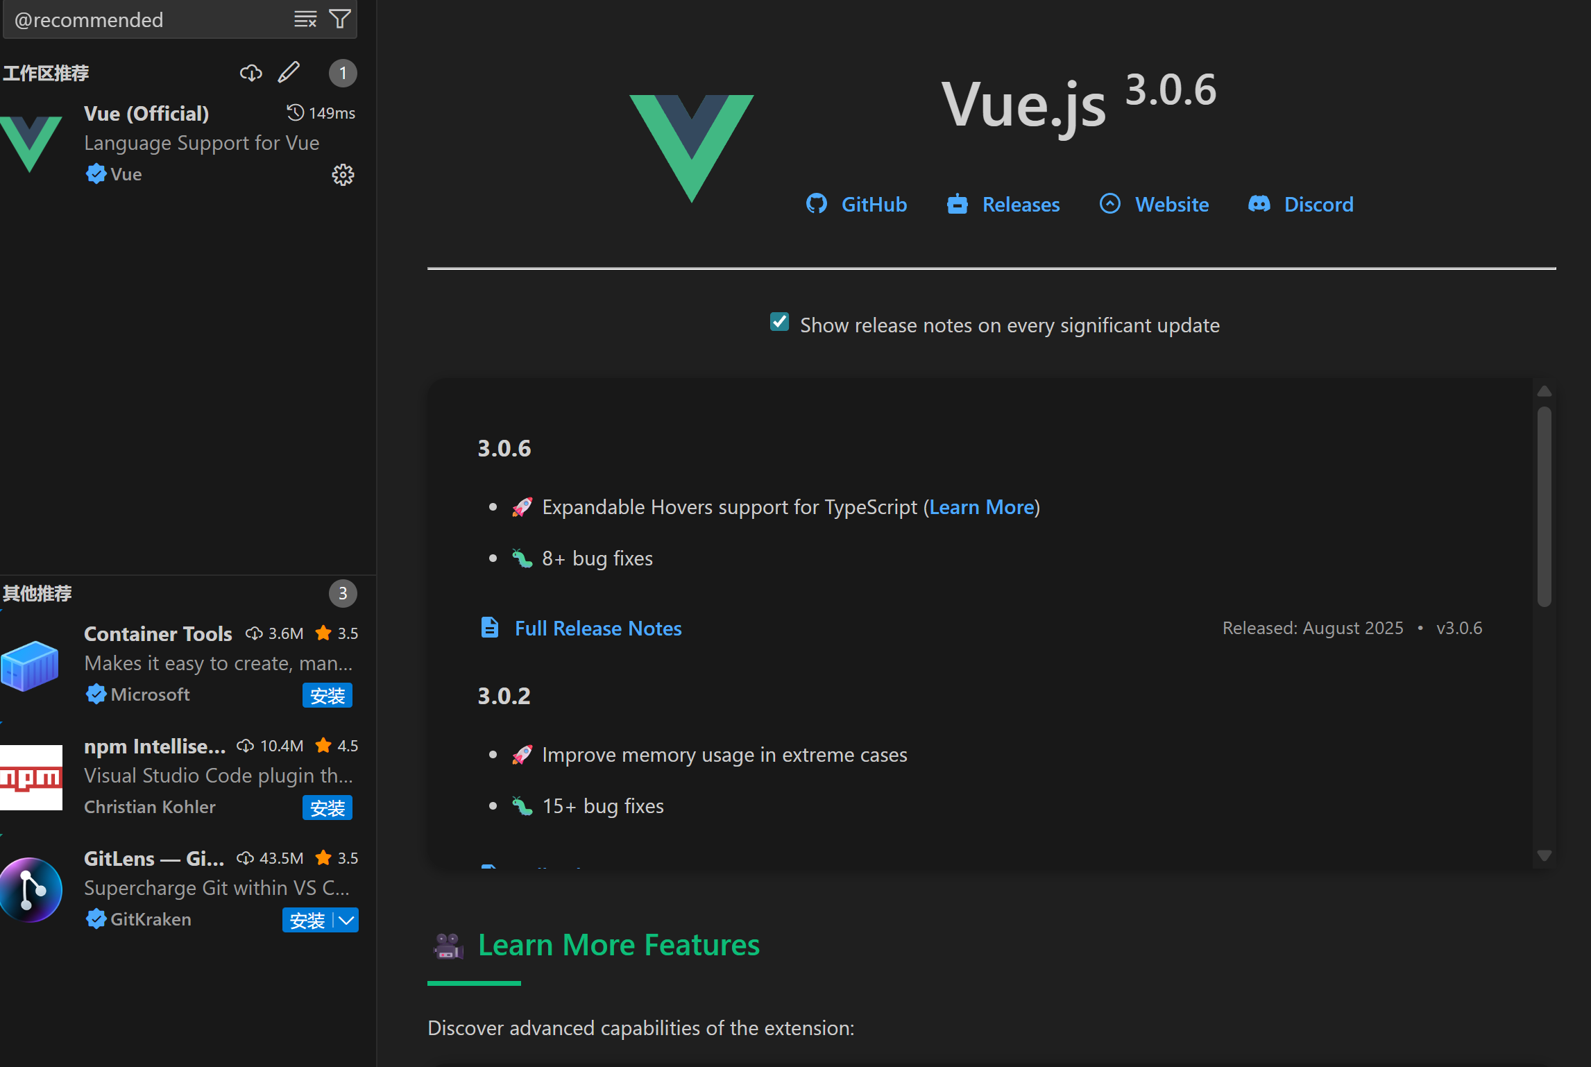Click the release notes scrollbar down arrow
The width and height of the screenshot is (1591, 1067).
[1544, 855]
